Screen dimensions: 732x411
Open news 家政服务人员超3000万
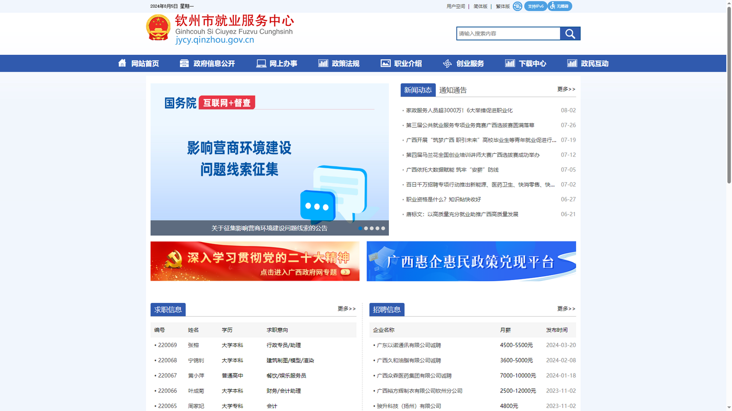pyautogui.click(x=459, y=110)
